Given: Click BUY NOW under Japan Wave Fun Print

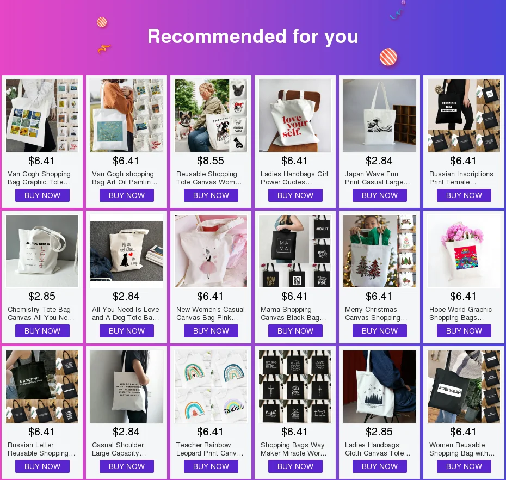Looking at the screenshot, I should pyautogui.click(x=380, y=195).
